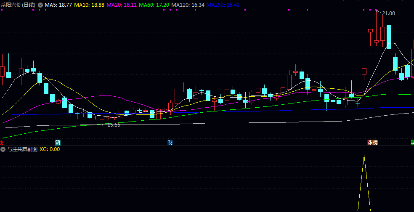The height and width of the screenshot is (212, 414).
Task: Select the MA60: 17.20 label
Action: coord(154,5)
